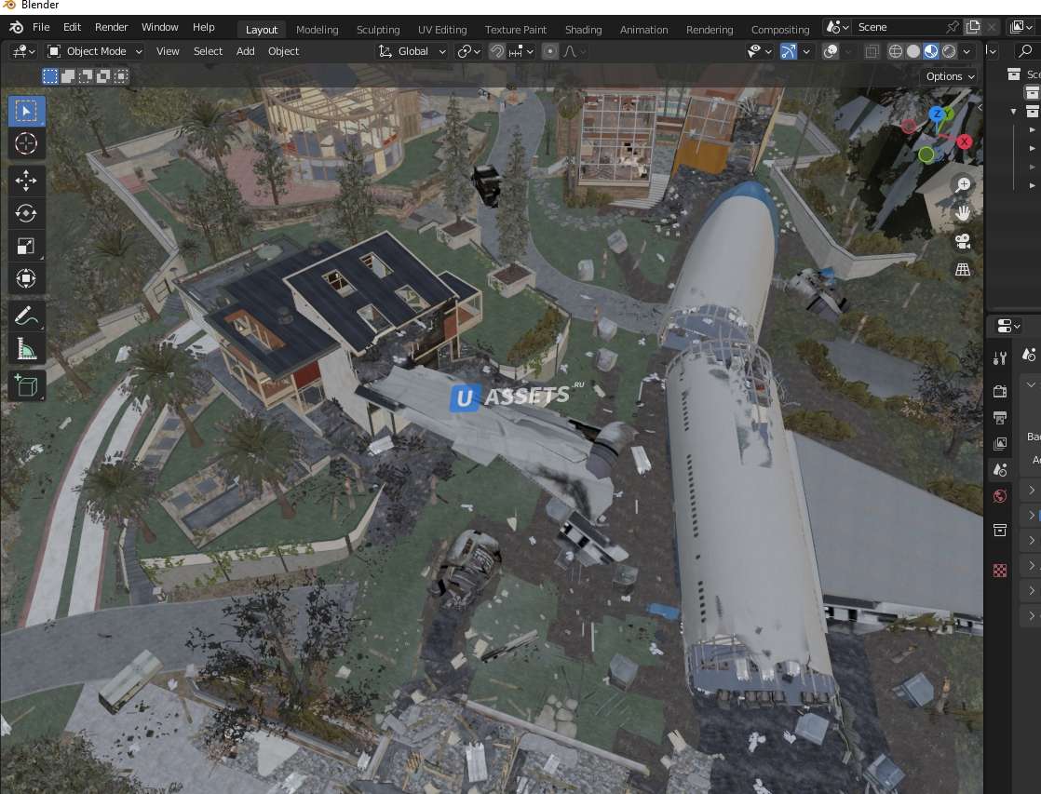Open the 3D viewport editor type dropdown

click(x=24, y=51)
